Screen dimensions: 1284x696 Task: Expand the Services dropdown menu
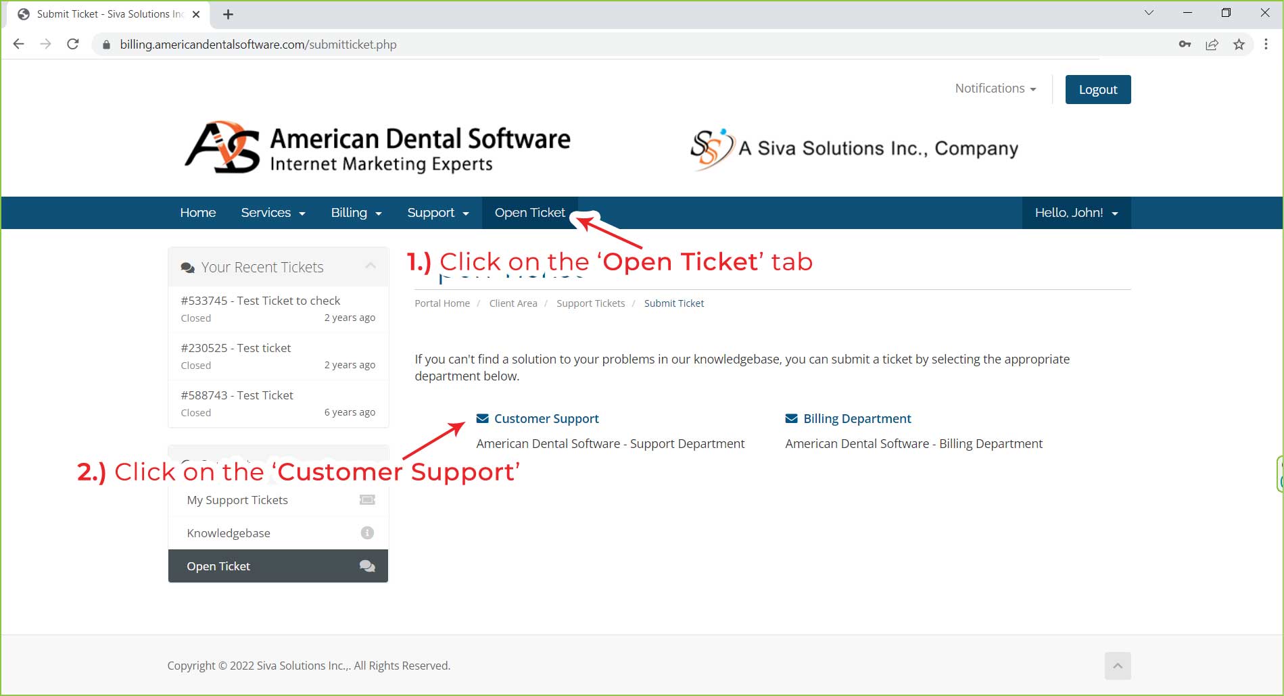tap(273, 213)
